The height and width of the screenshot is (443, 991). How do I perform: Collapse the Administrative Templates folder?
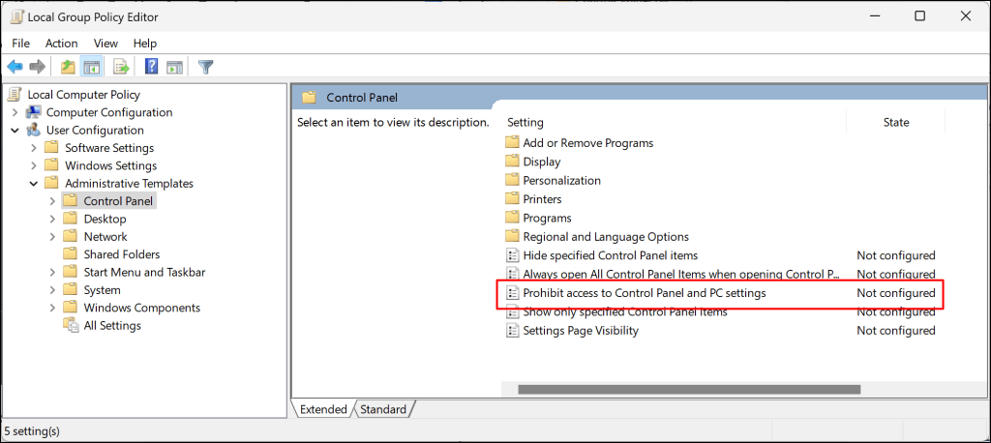34,183
